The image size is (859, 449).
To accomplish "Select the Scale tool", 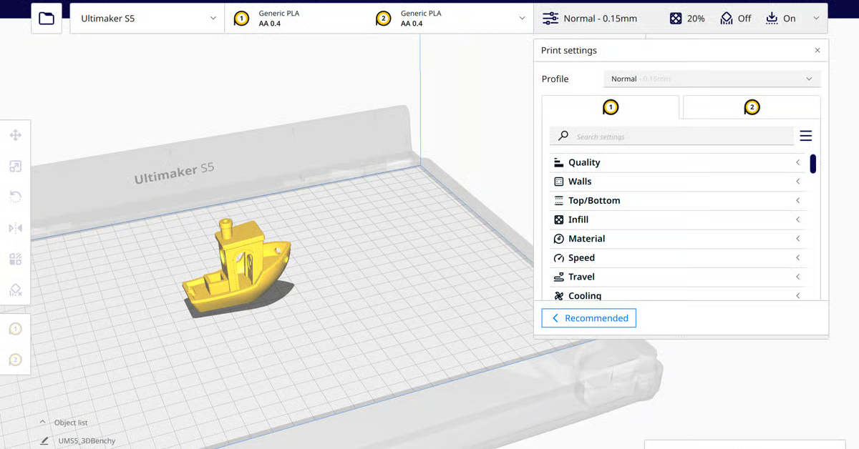I will click(x=15, y=166).
